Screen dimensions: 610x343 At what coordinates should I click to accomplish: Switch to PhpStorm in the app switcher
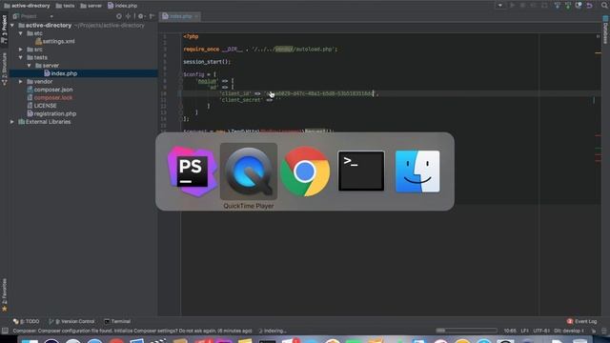193,171
